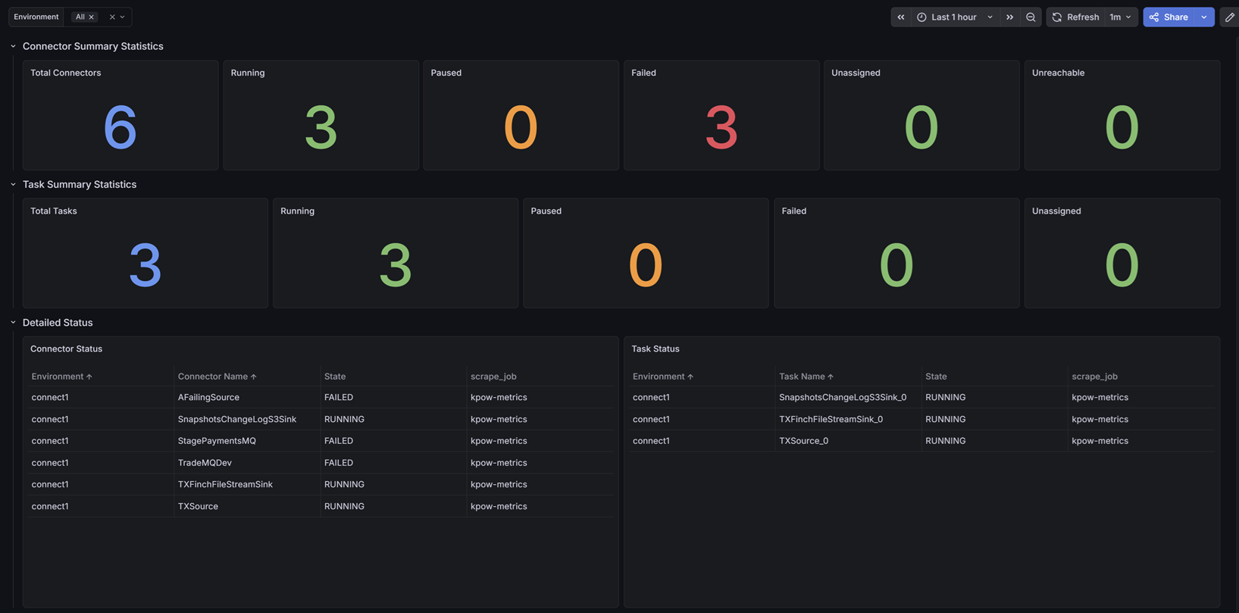The width and height of the screenshot is (1239, 613).
Task: Click the FAILED state for StagePaymentsMQ
Action: pos(339,441)
